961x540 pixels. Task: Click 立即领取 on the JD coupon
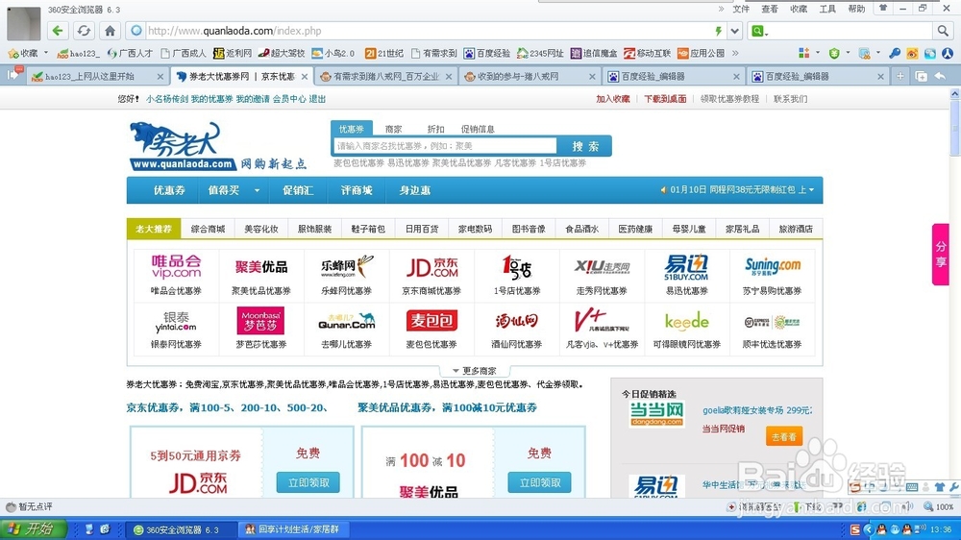308,482
